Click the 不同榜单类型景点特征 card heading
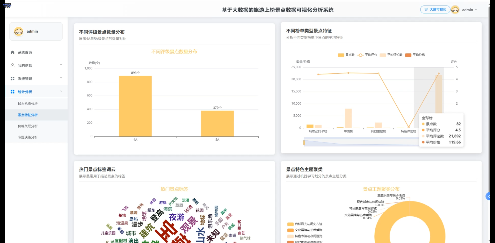Screen dimensions: 495x243 coord(309,31)
